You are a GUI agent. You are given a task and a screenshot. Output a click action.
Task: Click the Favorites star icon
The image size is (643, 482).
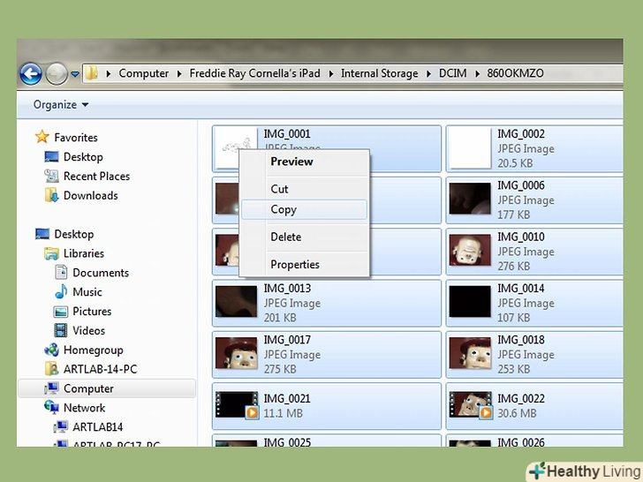(42, 137)
